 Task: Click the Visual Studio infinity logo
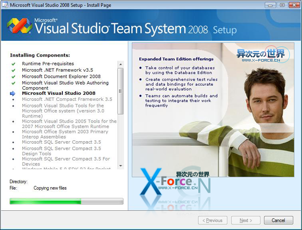click(x=20, y=26)
